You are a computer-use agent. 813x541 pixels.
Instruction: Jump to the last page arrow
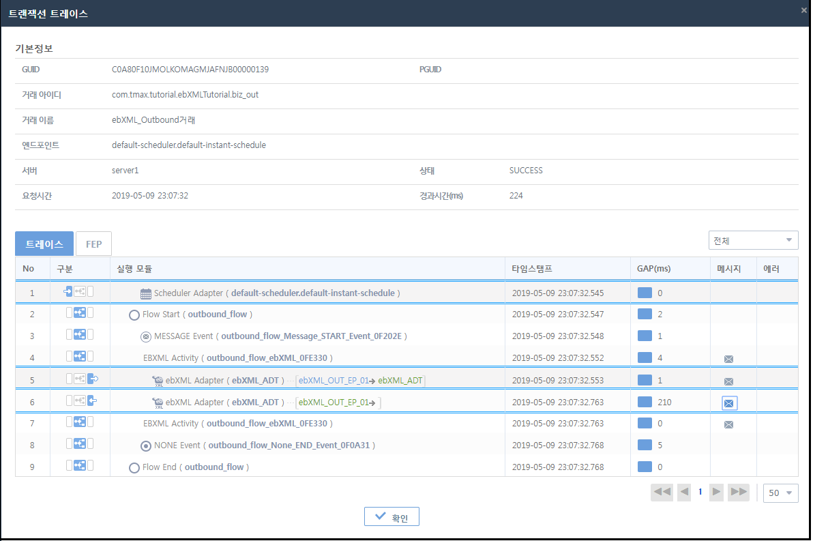click(x=738, y=492)
